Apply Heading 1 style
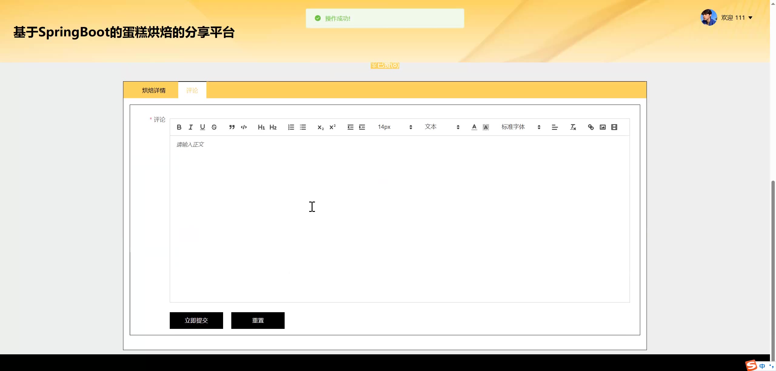776x371 pixels. [x=261, y=127]
